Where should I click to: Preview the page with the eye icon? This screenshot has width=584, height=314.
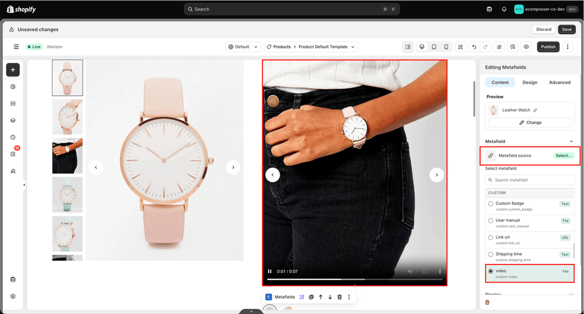pos(526,47)
